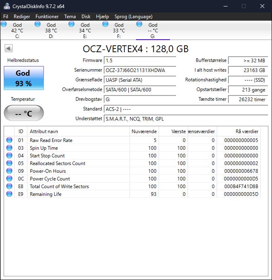Click I alt host writes value 23163 GB
272x280 pixels.
coord(248,70)
